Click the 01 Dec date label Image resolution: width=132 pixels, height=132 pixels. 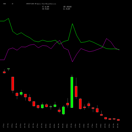click(x=46, y=126)
